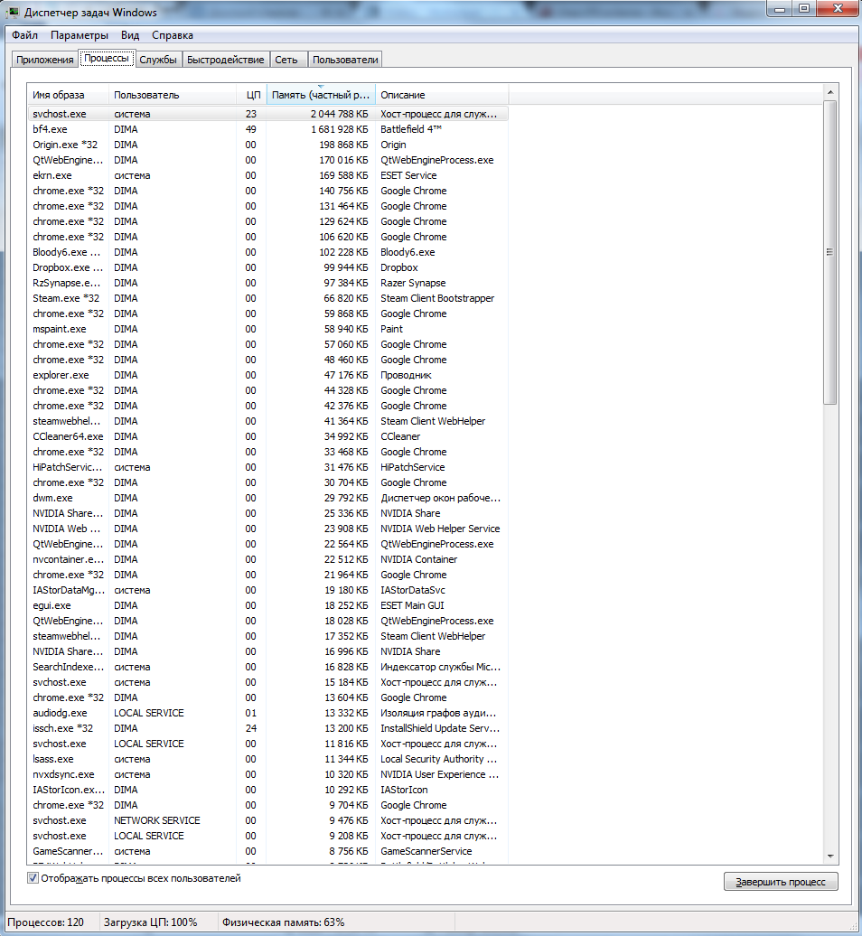Maximize the Task Manager window
Viewport: 862px width, 936px height.
coord(805,9)
